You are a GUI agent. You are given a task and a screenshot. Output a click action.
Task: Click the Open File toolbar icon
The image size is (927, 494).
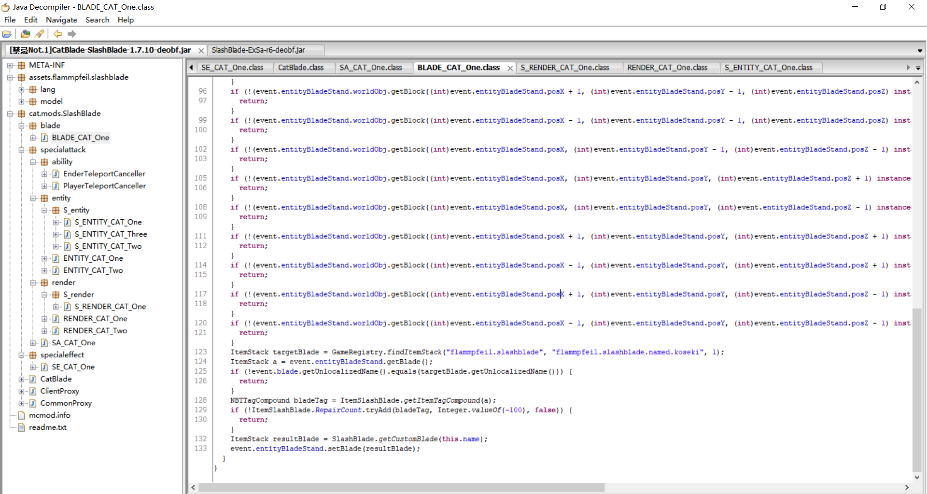tap(7, 34)
